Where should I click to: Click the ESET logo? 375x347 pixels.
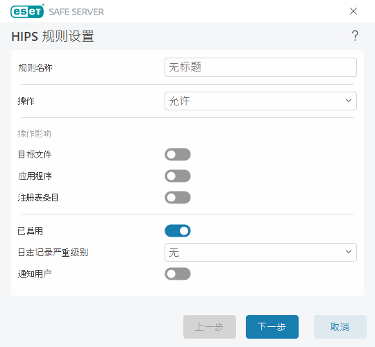[27, 11]
